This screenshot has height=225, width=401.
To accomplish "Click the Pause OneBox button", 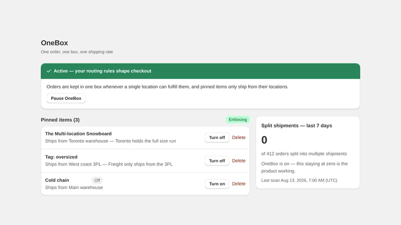I will [66, 98].
